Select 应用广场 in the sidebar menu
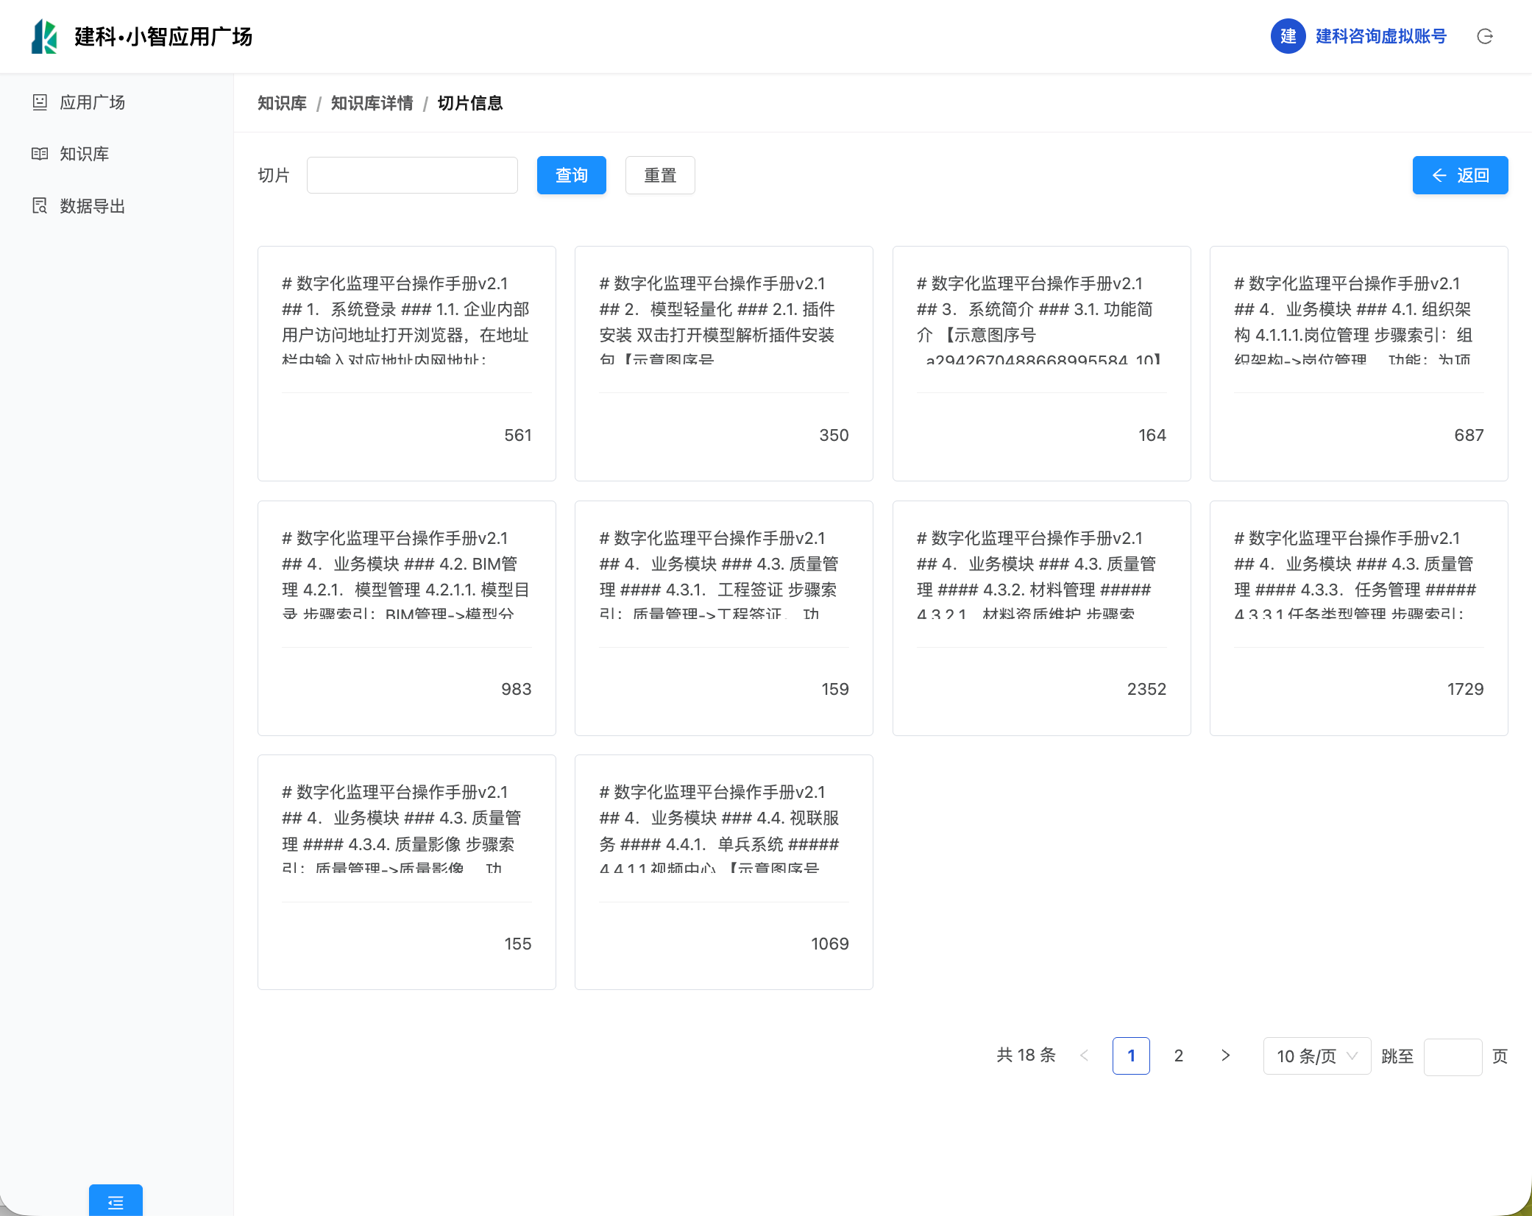This screenshot has height=1216, width=1532. 92,102
